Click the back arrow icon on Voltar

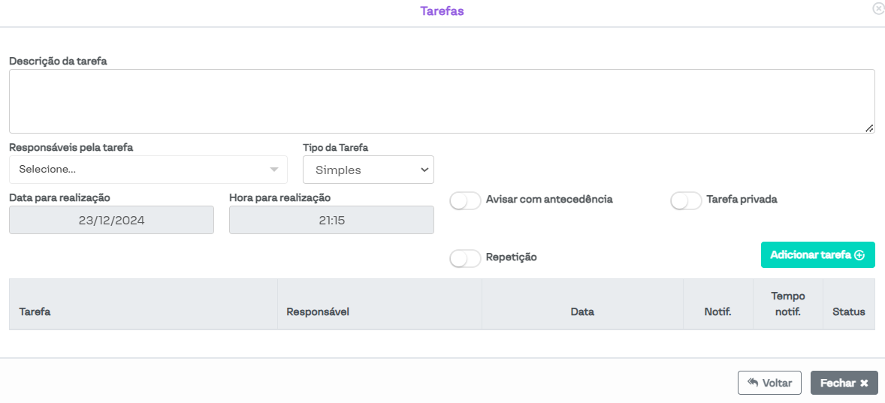pos(753,382)
